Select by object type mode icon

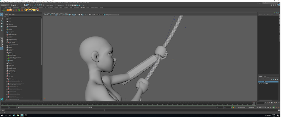(x=27, y=5)
